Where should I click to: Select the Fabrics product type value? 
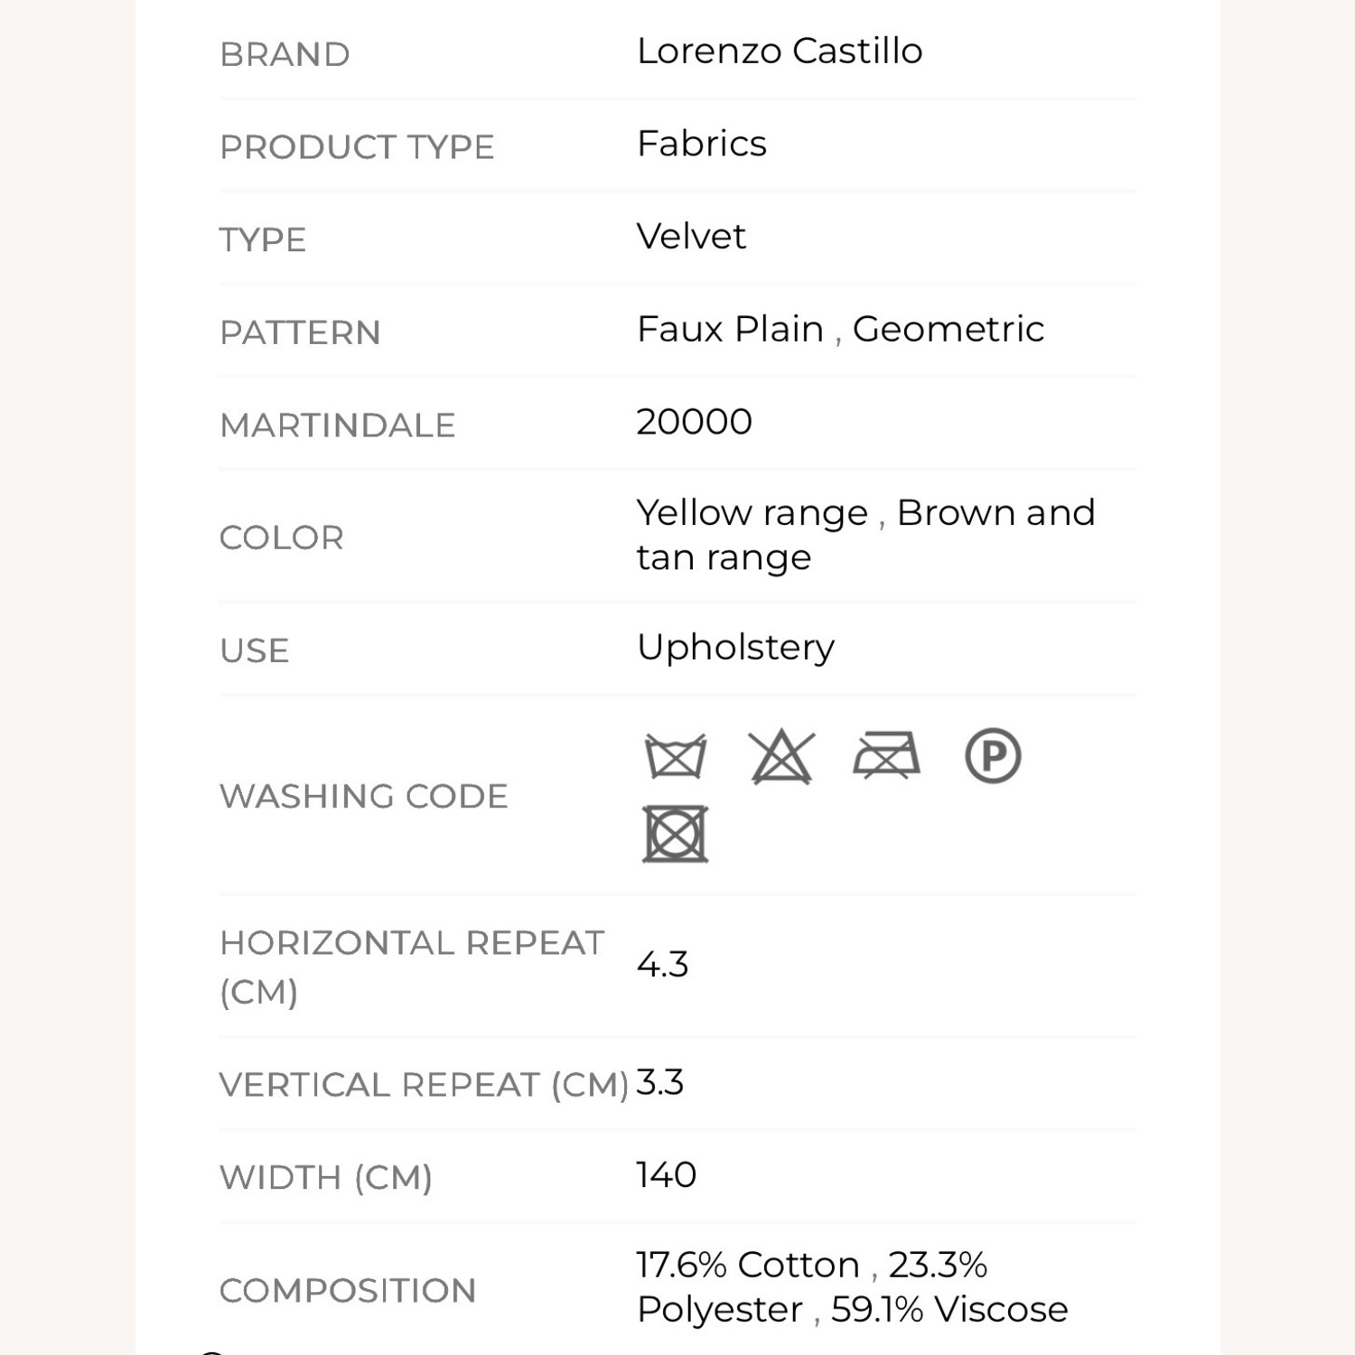click(x=702, y=144)
